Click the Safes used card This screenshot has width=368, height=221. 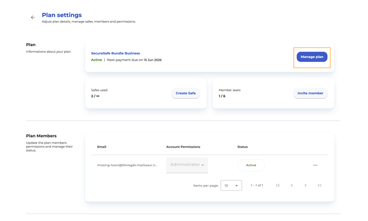146,93
